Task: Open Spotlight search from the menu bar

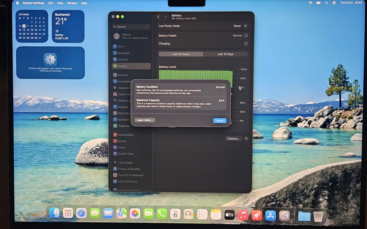Action: pyautogui.click(x=327, y=3)
